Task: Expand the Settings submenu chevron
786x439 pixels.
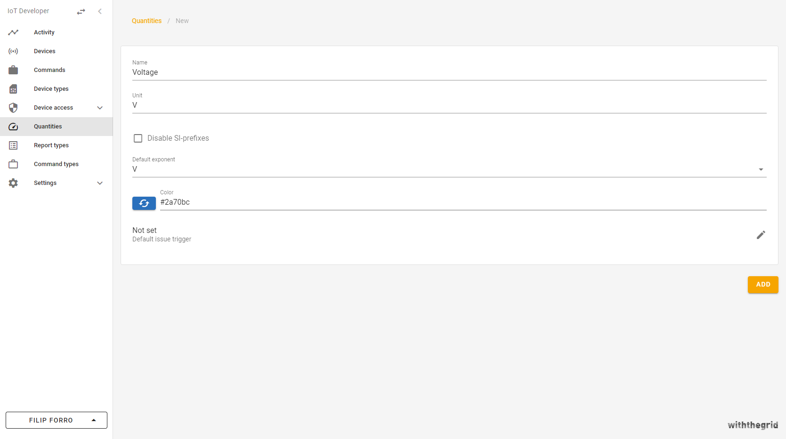Action: click(x=100, y=183)
